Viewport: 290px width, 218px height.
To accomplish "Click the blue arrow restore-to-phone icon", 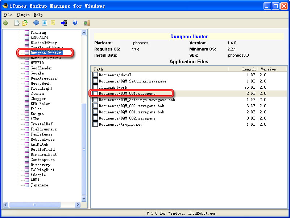I will (x=64, y=23).
